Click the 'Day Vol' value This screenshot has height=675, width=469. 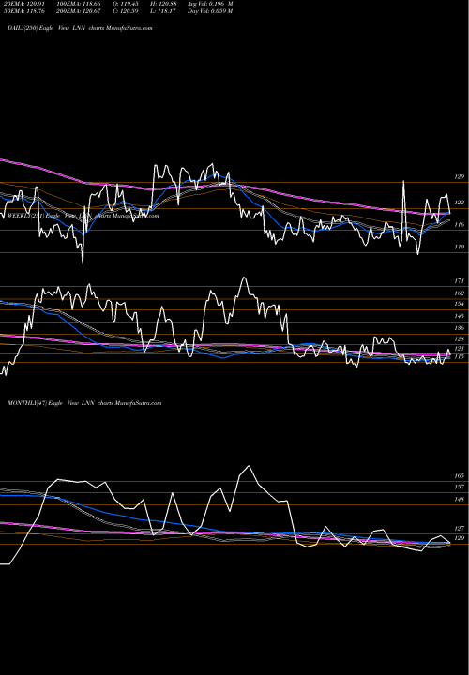(220, 11)
